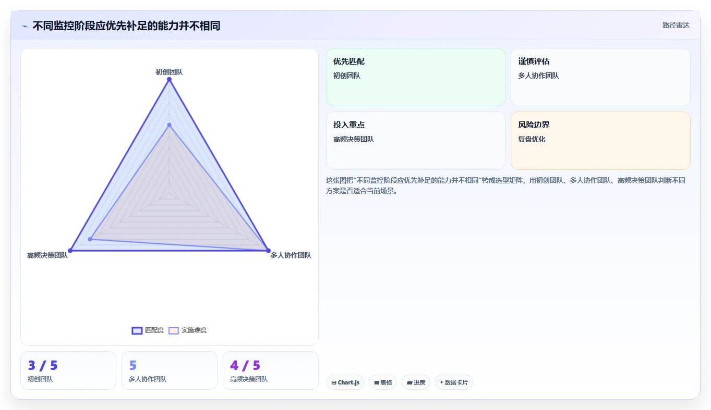Click the inner 实施难度 point on 初创团队 axis
Screen dimensions: 711x410
(169, 125)
